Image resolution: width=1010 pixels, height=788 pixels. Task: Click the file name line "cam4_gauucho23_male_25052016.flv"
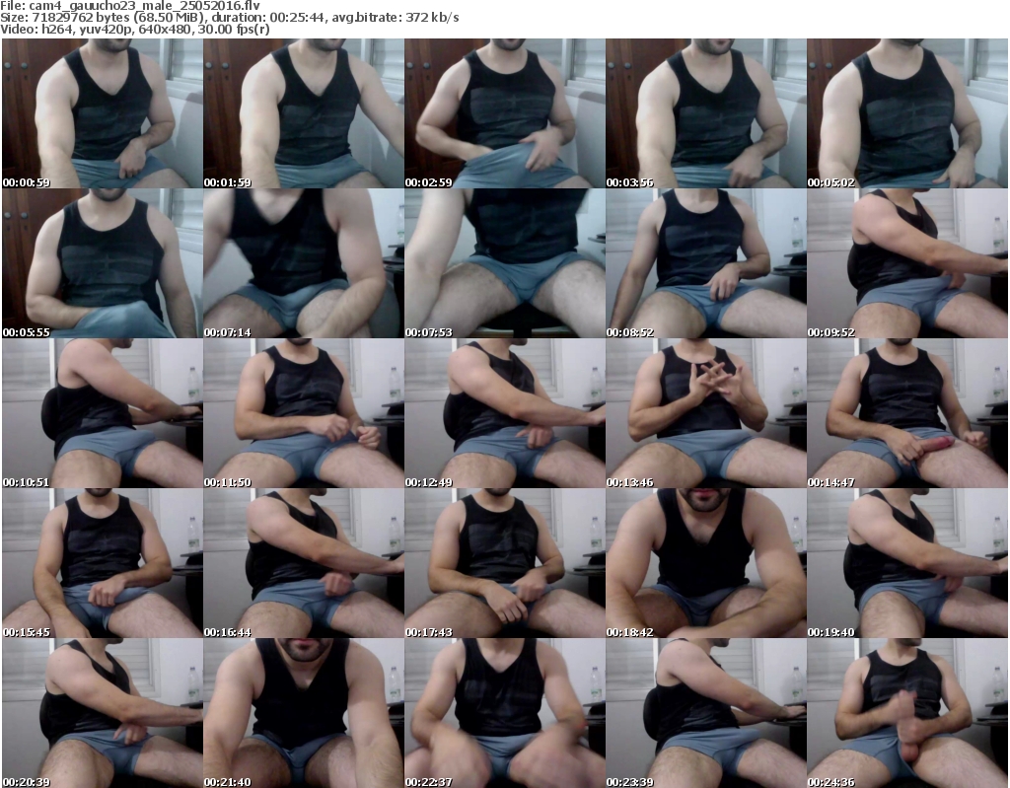130,6
